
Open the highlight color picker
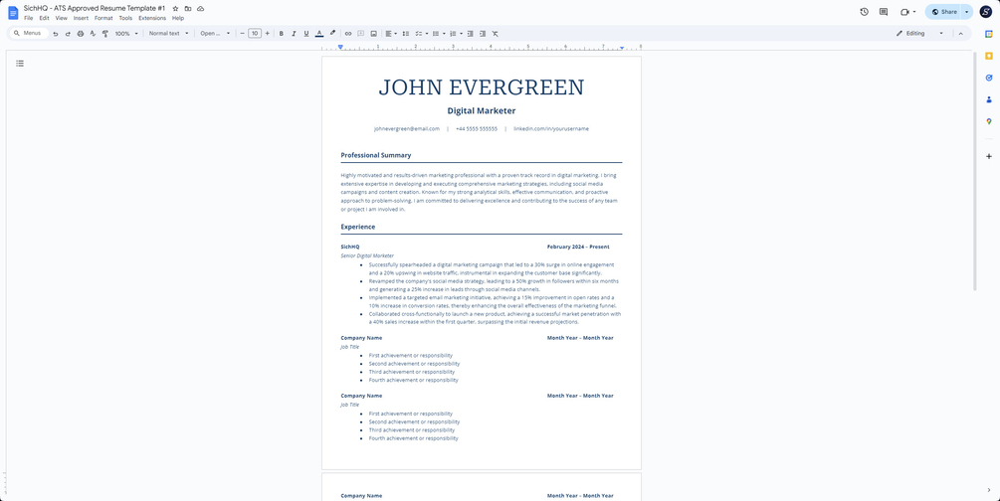point(332,33)
